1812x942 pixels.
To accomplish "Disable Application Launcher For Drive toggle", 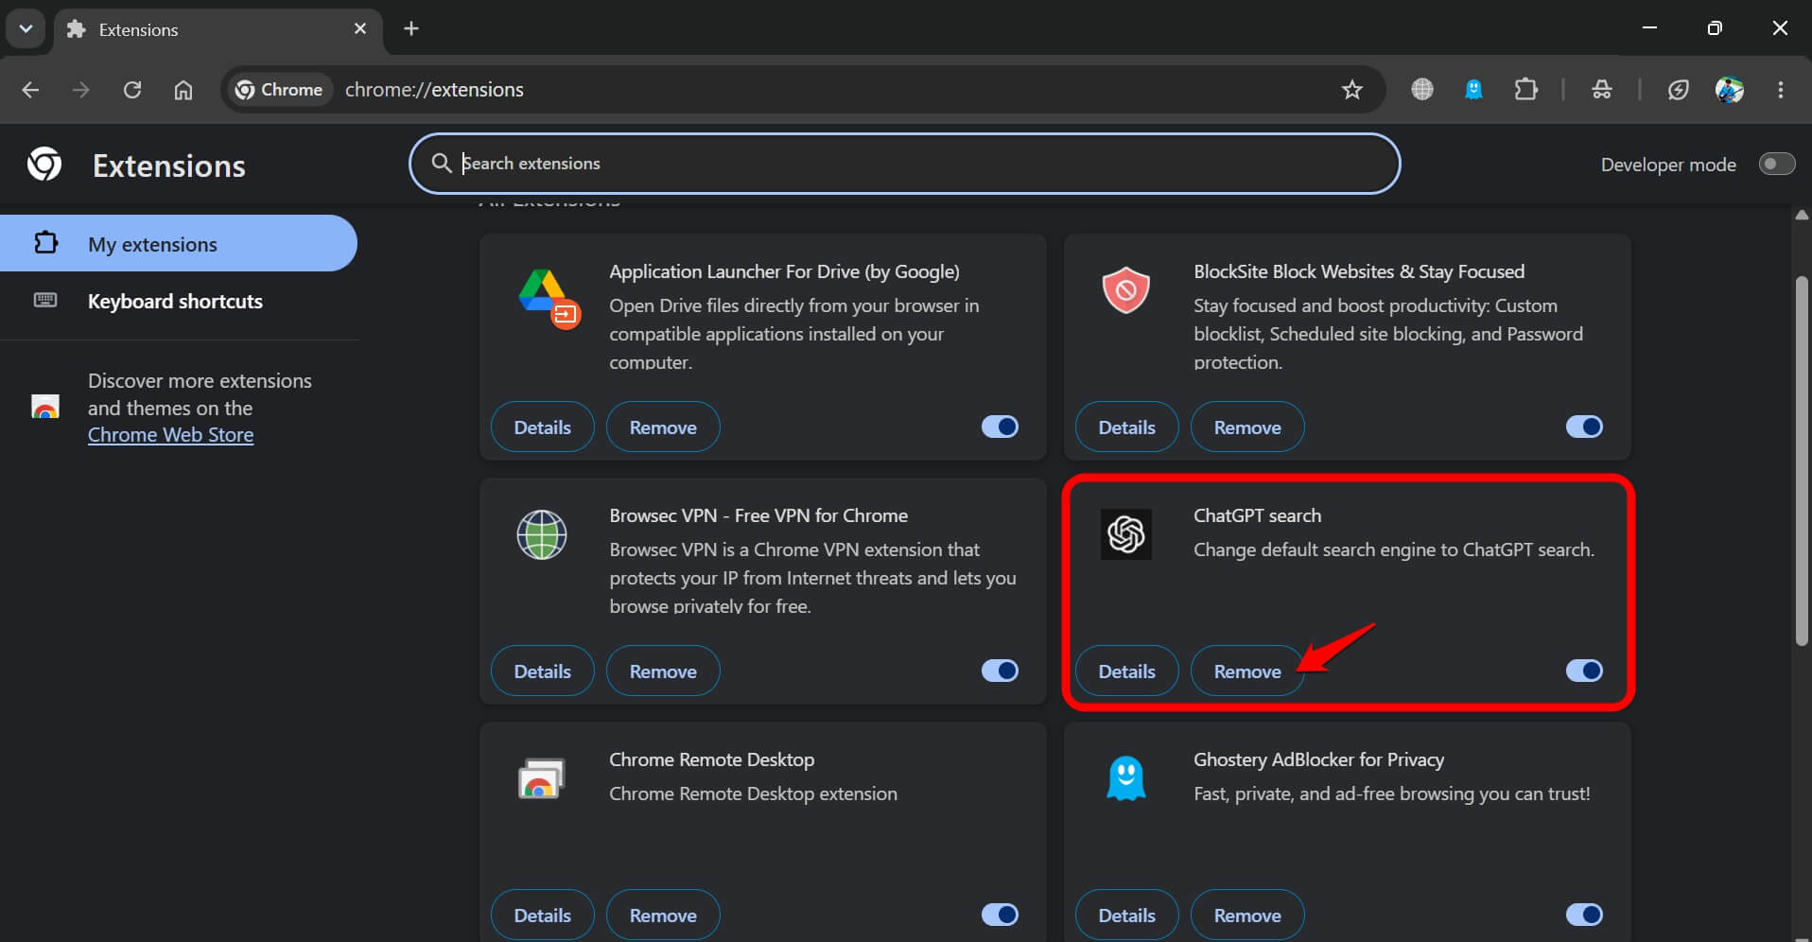I will coord(1000,427).
